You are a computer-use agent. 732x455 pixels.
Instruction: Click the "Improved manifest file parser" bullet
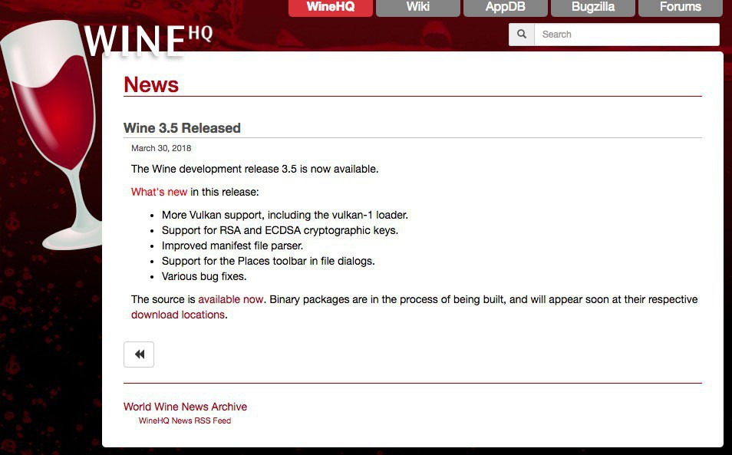[x=232, y=246]
